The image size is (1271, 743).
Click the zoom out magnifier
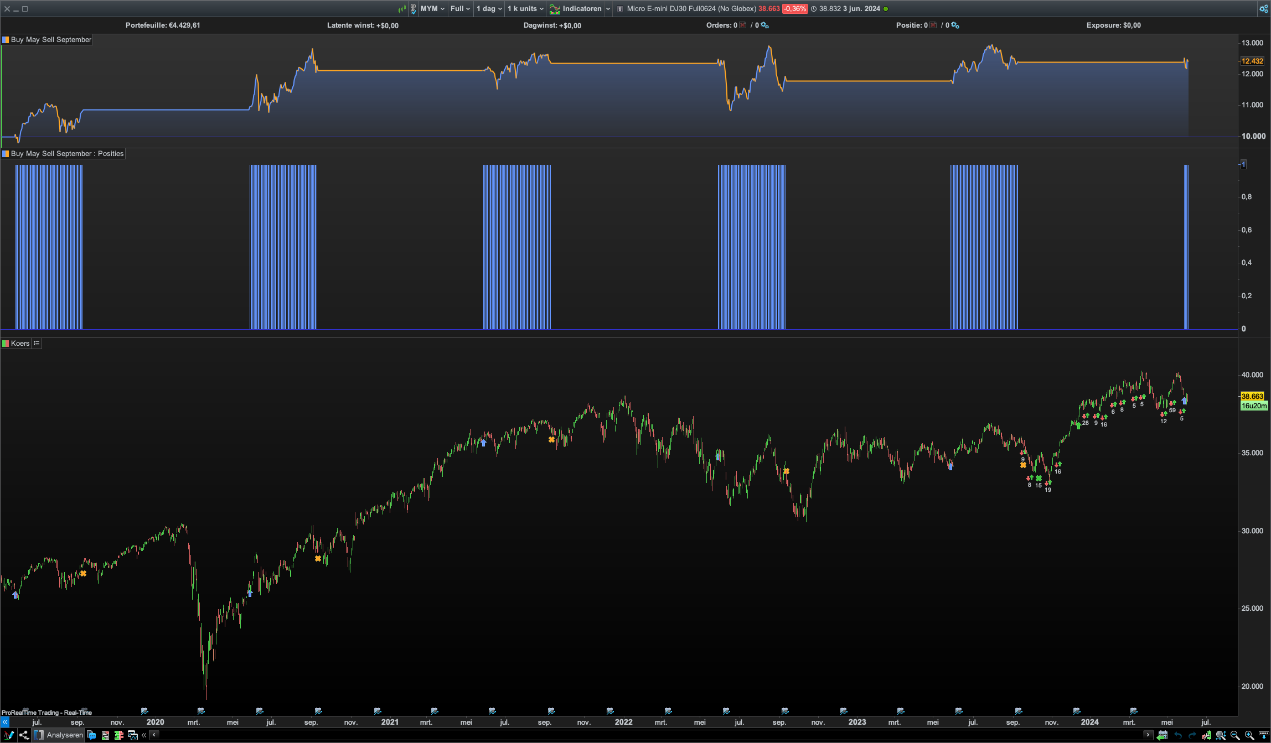[x=1235, y=735]
